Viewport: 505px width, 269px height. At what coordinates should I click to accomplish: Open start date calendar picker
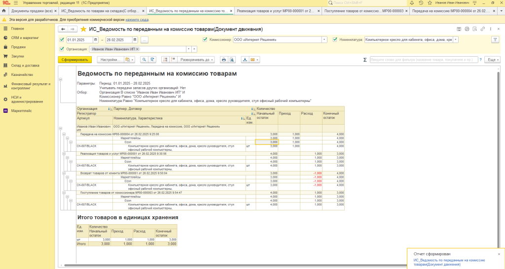pyautogui.click(x=96, y=40)
